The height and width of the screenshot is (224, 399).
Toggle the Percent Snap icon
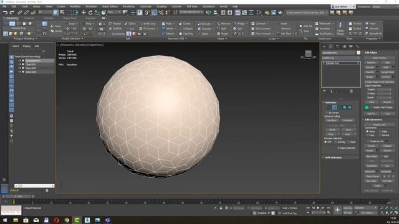click(161, 12)
